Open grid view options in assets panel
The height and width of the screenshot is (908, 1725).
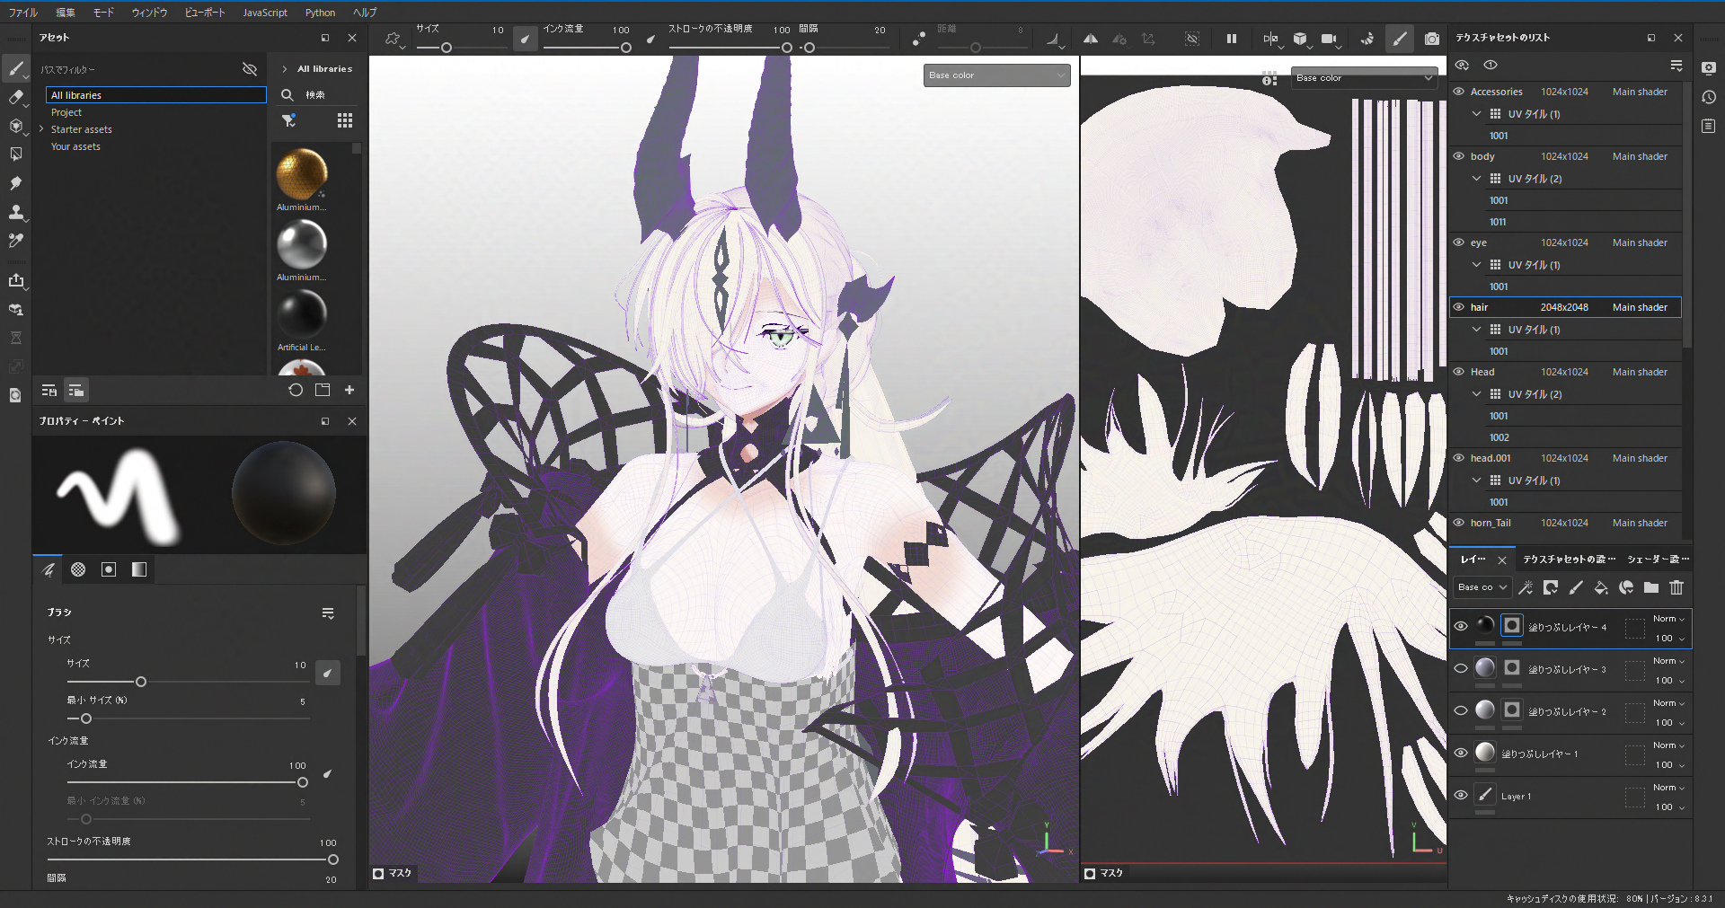pyautogui.click(x=345, y=120)
